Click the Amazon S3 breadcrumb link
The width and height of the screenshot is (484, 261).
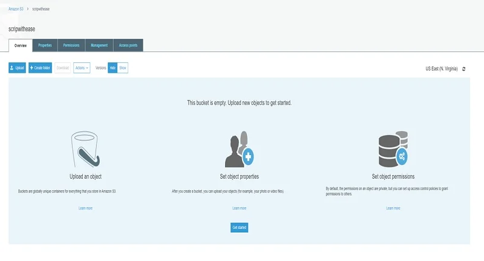point(16,9)
